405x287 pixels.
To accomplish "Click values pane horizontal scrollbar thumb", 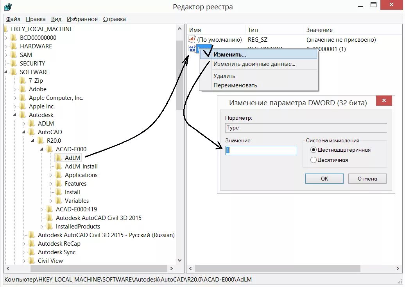I will click(278, 268).
